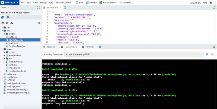This screenshot has width=217, height=109.
Task: Maximize the Files panel
Action: point(39,8)
